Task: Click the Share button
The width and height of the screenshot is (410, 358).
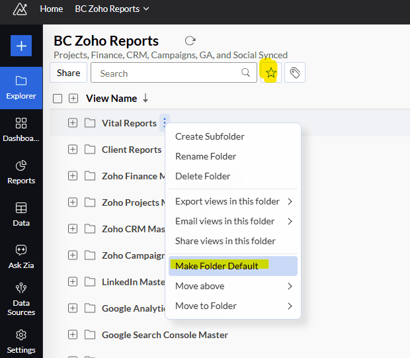Action: [x=69, y=73]
